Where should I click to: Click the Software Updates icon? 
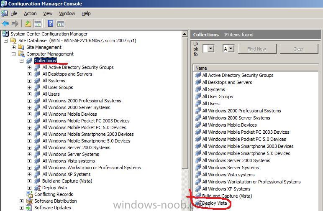(x=29, y=208)
